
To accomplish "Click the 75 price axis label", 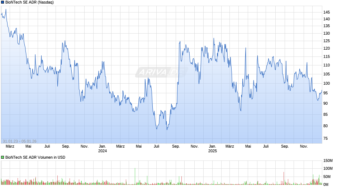I will click(326, 138).
